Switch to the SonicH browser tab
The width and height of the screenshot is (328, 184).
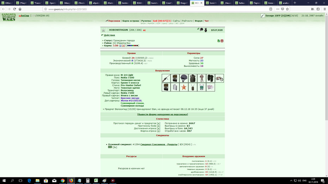click(x=212, y=3)
